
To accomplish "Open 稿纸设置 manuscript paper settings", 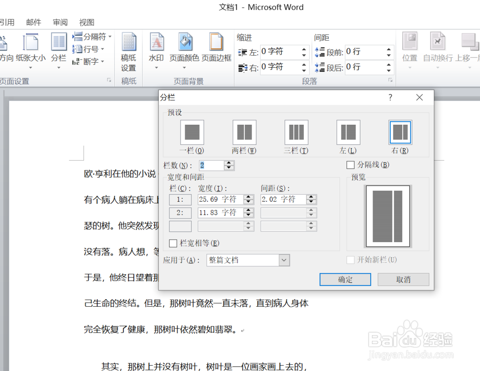I will tap(129, 52).
